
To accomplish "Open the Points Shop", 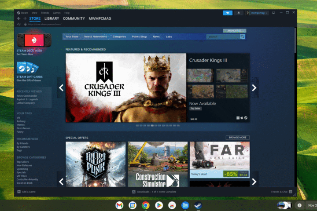I will (139, 36).
